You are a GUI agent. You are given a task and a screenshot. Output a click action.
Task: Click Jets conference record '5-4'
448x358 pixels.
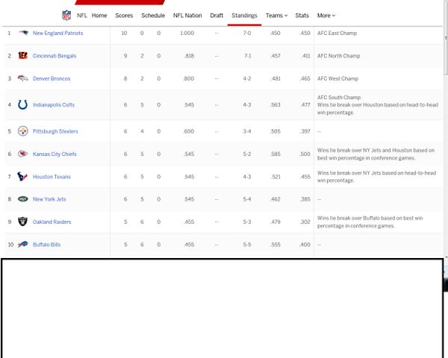pos(247,199)
